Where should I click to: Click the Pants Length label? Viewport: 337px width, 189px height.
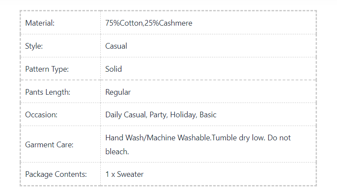point(48,92)
